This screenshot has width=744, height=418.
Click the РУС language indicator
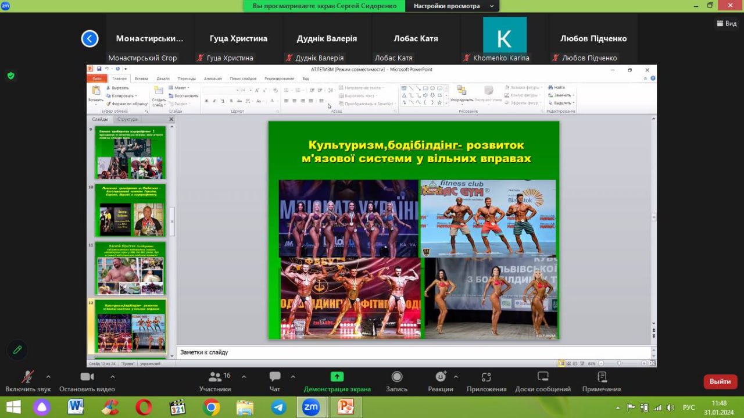point(689,407)
